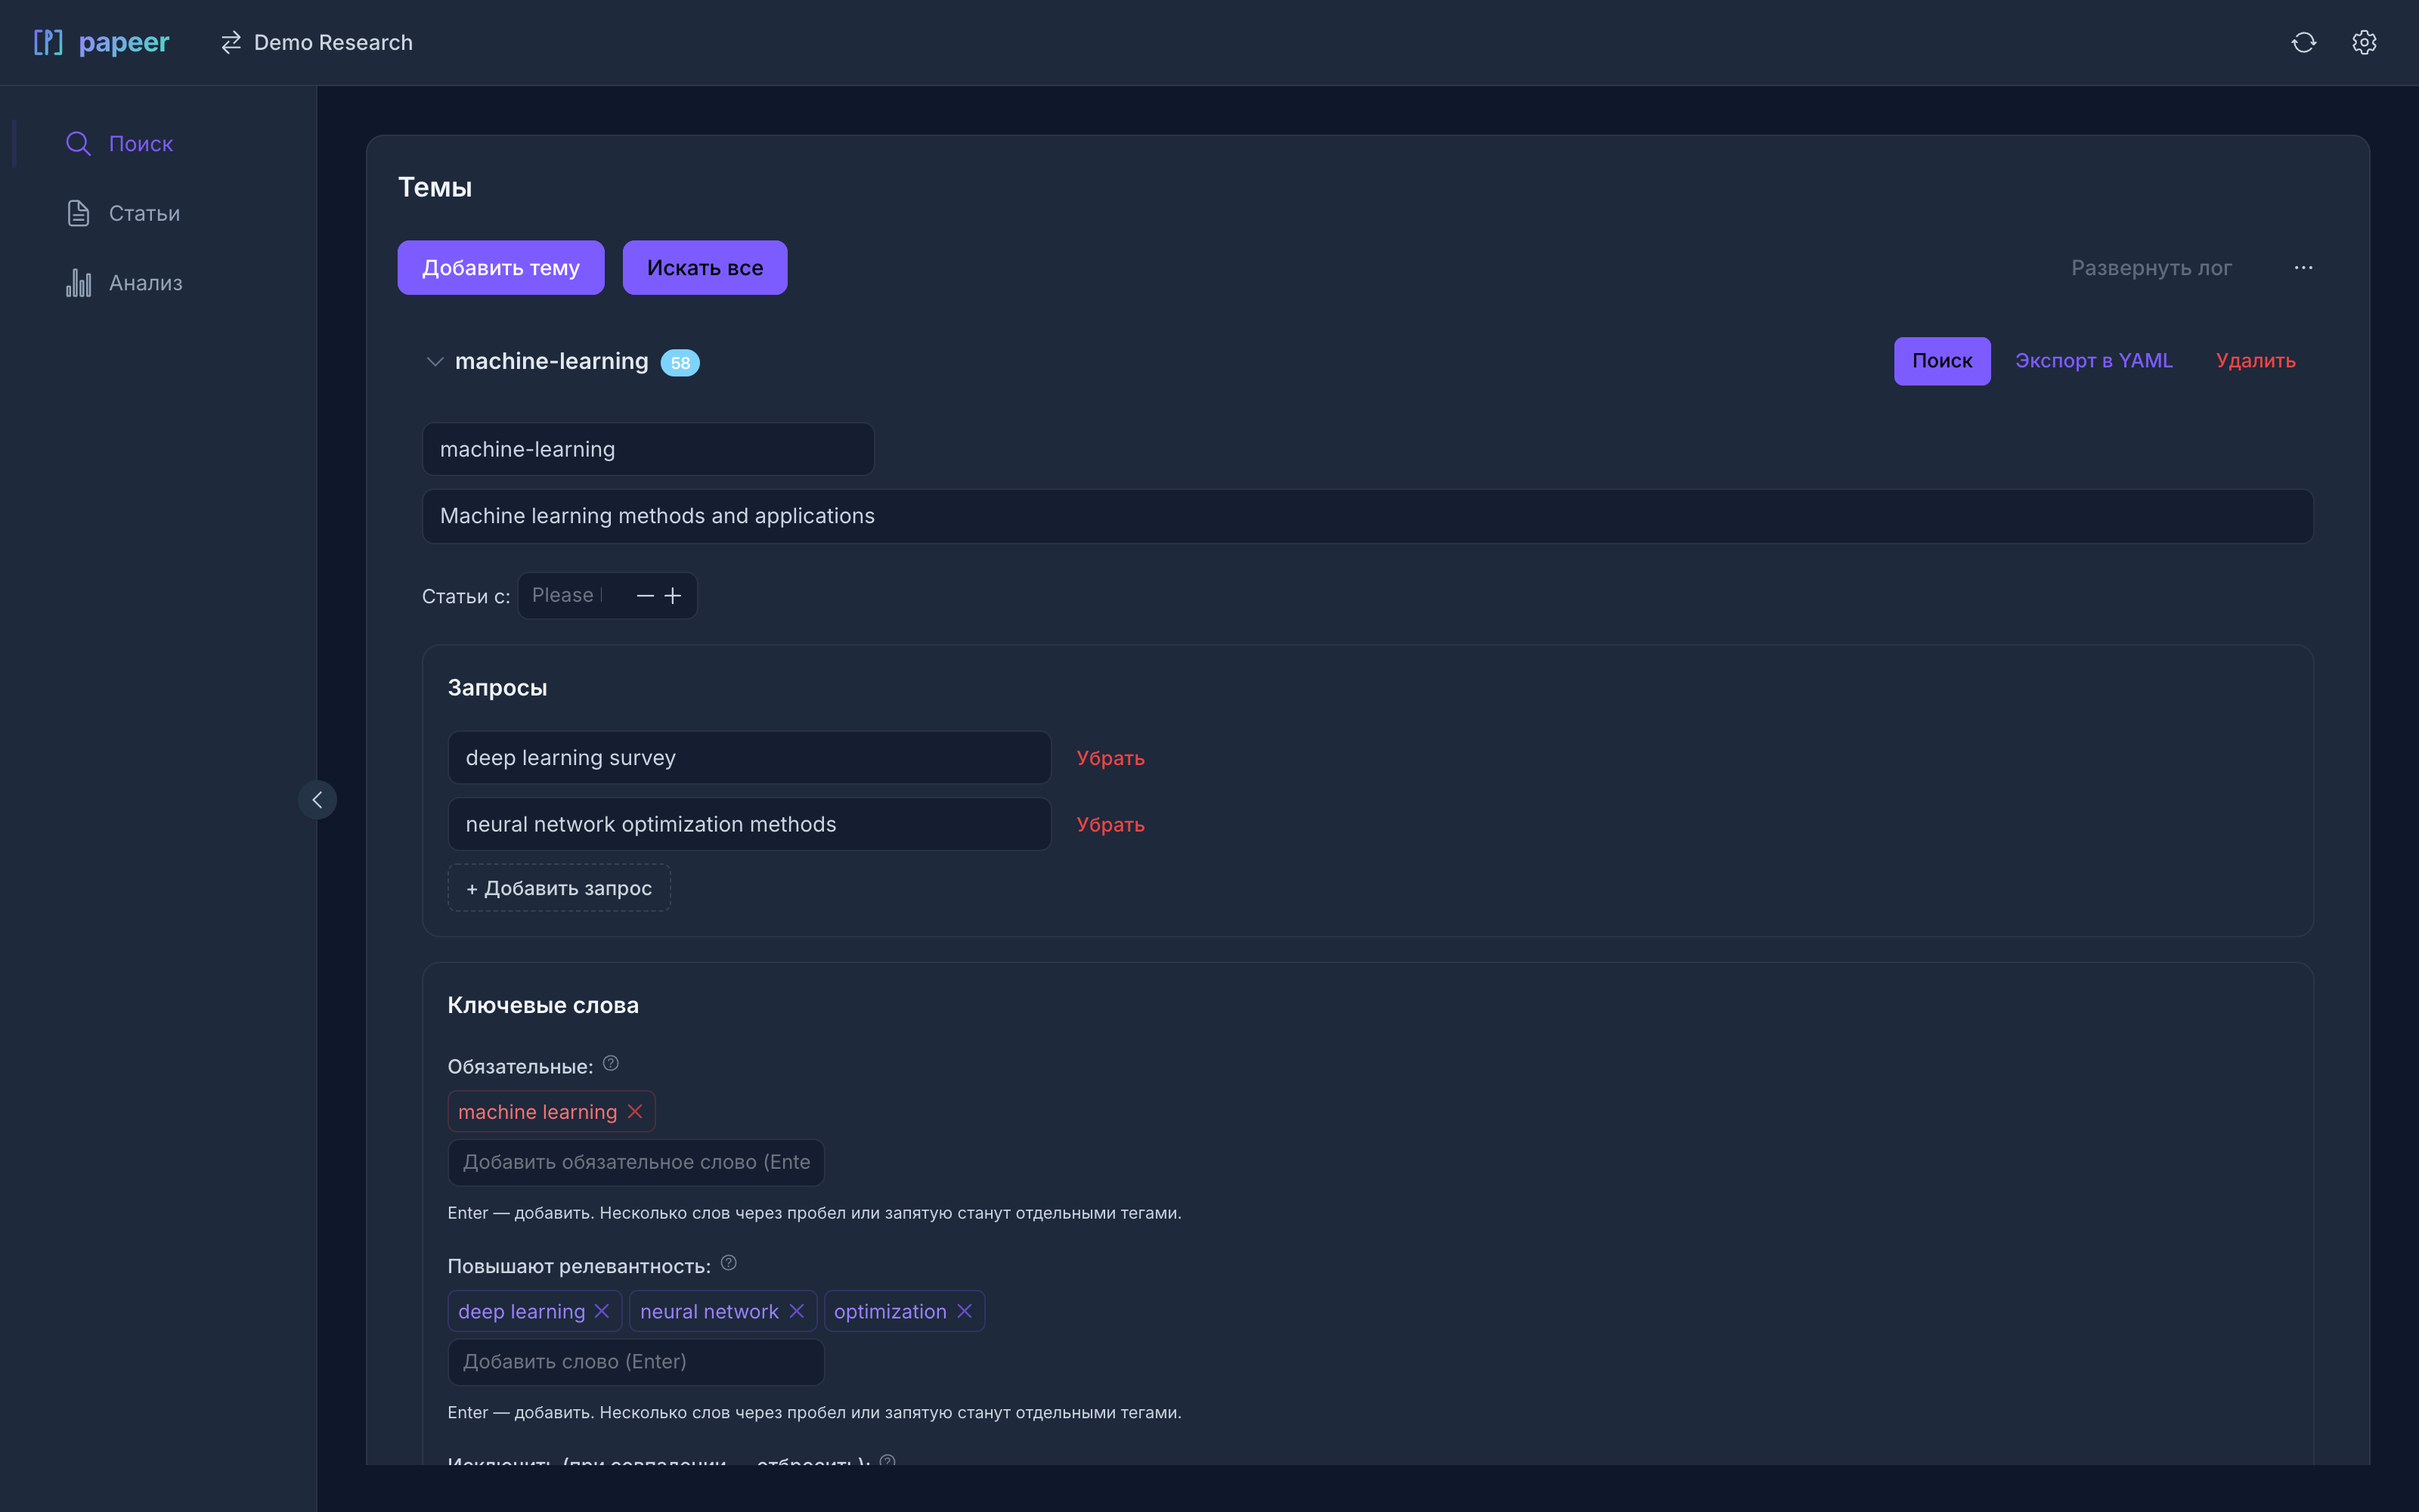2419x1512 pixels.
Task: Open the three-dots more options menu
Action: [x=2303, y=268]
